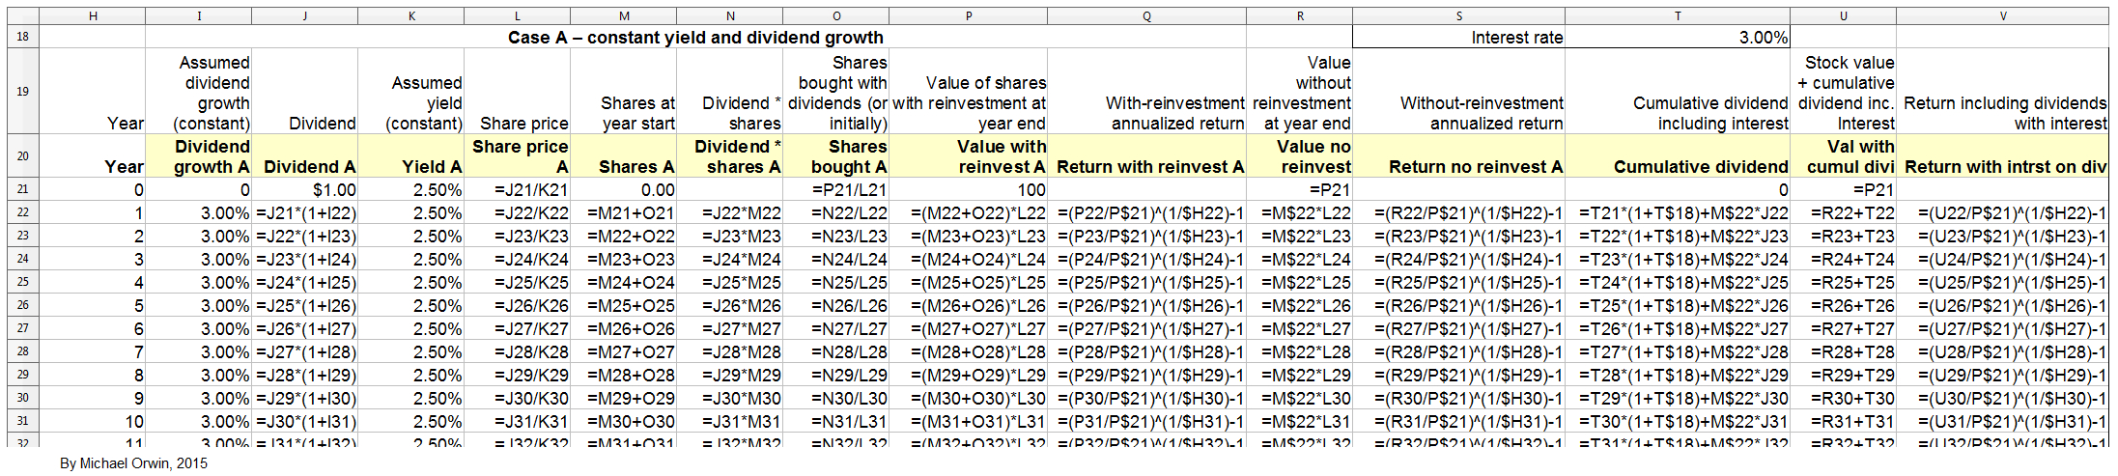Image resolution: width=2118 pixels, height=476 pixels.
Task: Select the =(M25+O25)*L25 formula cell
Action: [x=969, y=283]
